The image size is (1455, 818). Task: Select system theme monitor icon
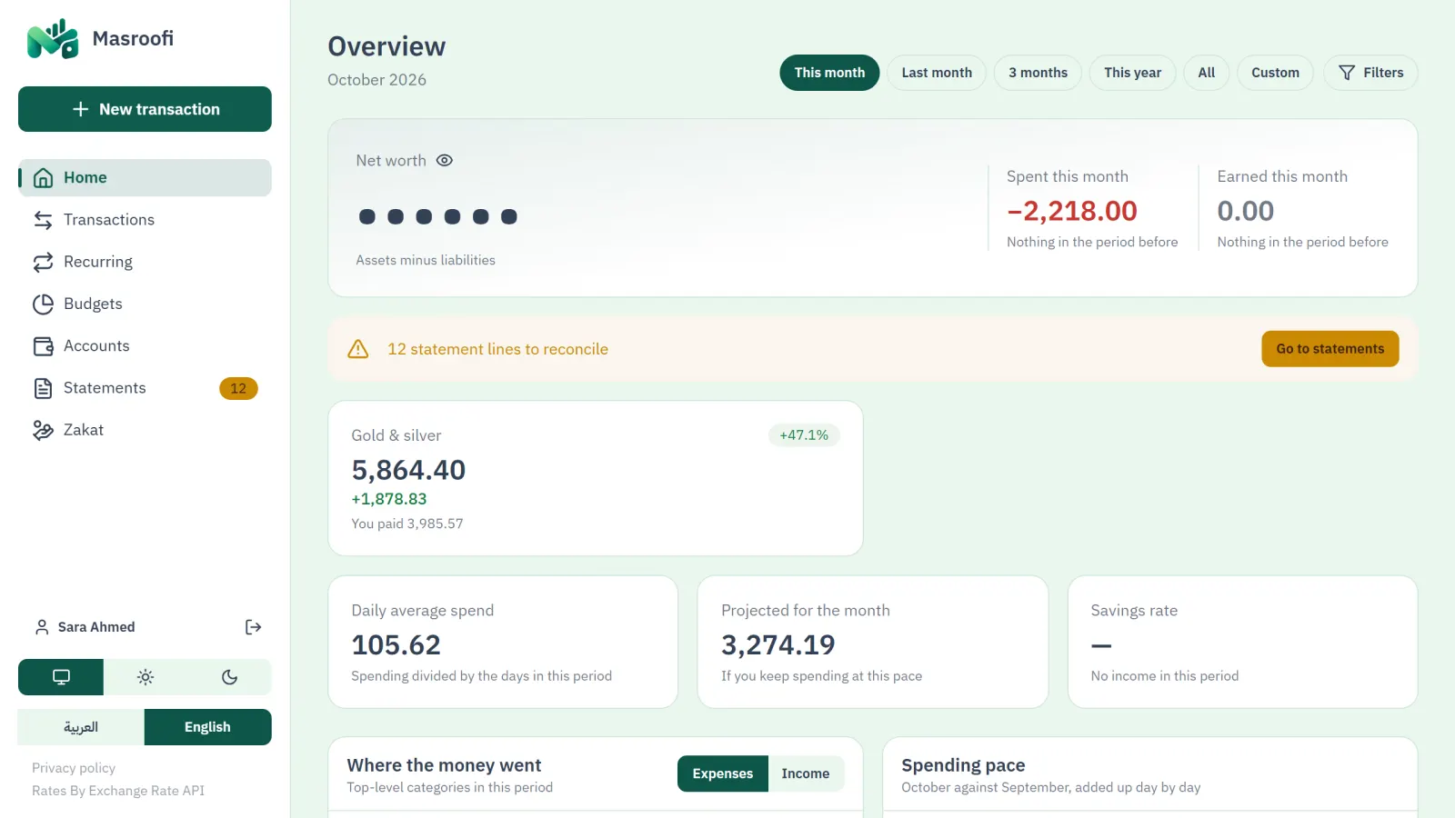tap(61, 677)
